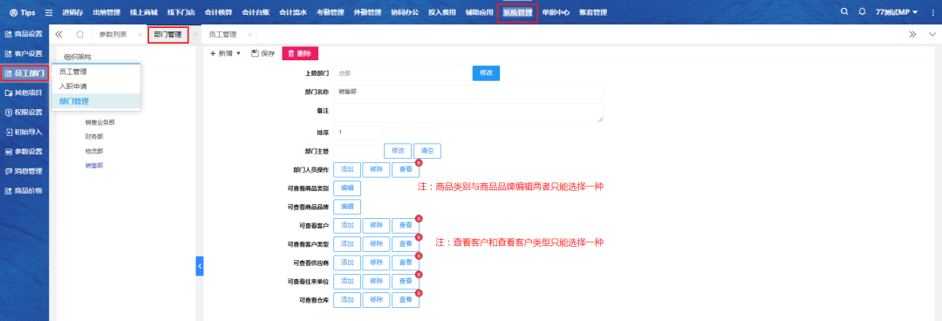Select 员工管理 in the flyout submenu
This screenshot has width=942, height=321.
(x=96, y=72)
